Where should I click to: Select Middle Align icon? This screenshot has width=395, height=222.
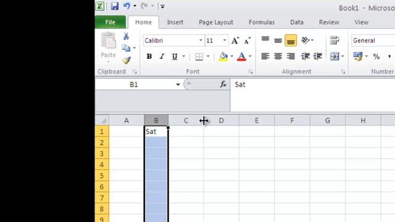[x=278, y=40]
